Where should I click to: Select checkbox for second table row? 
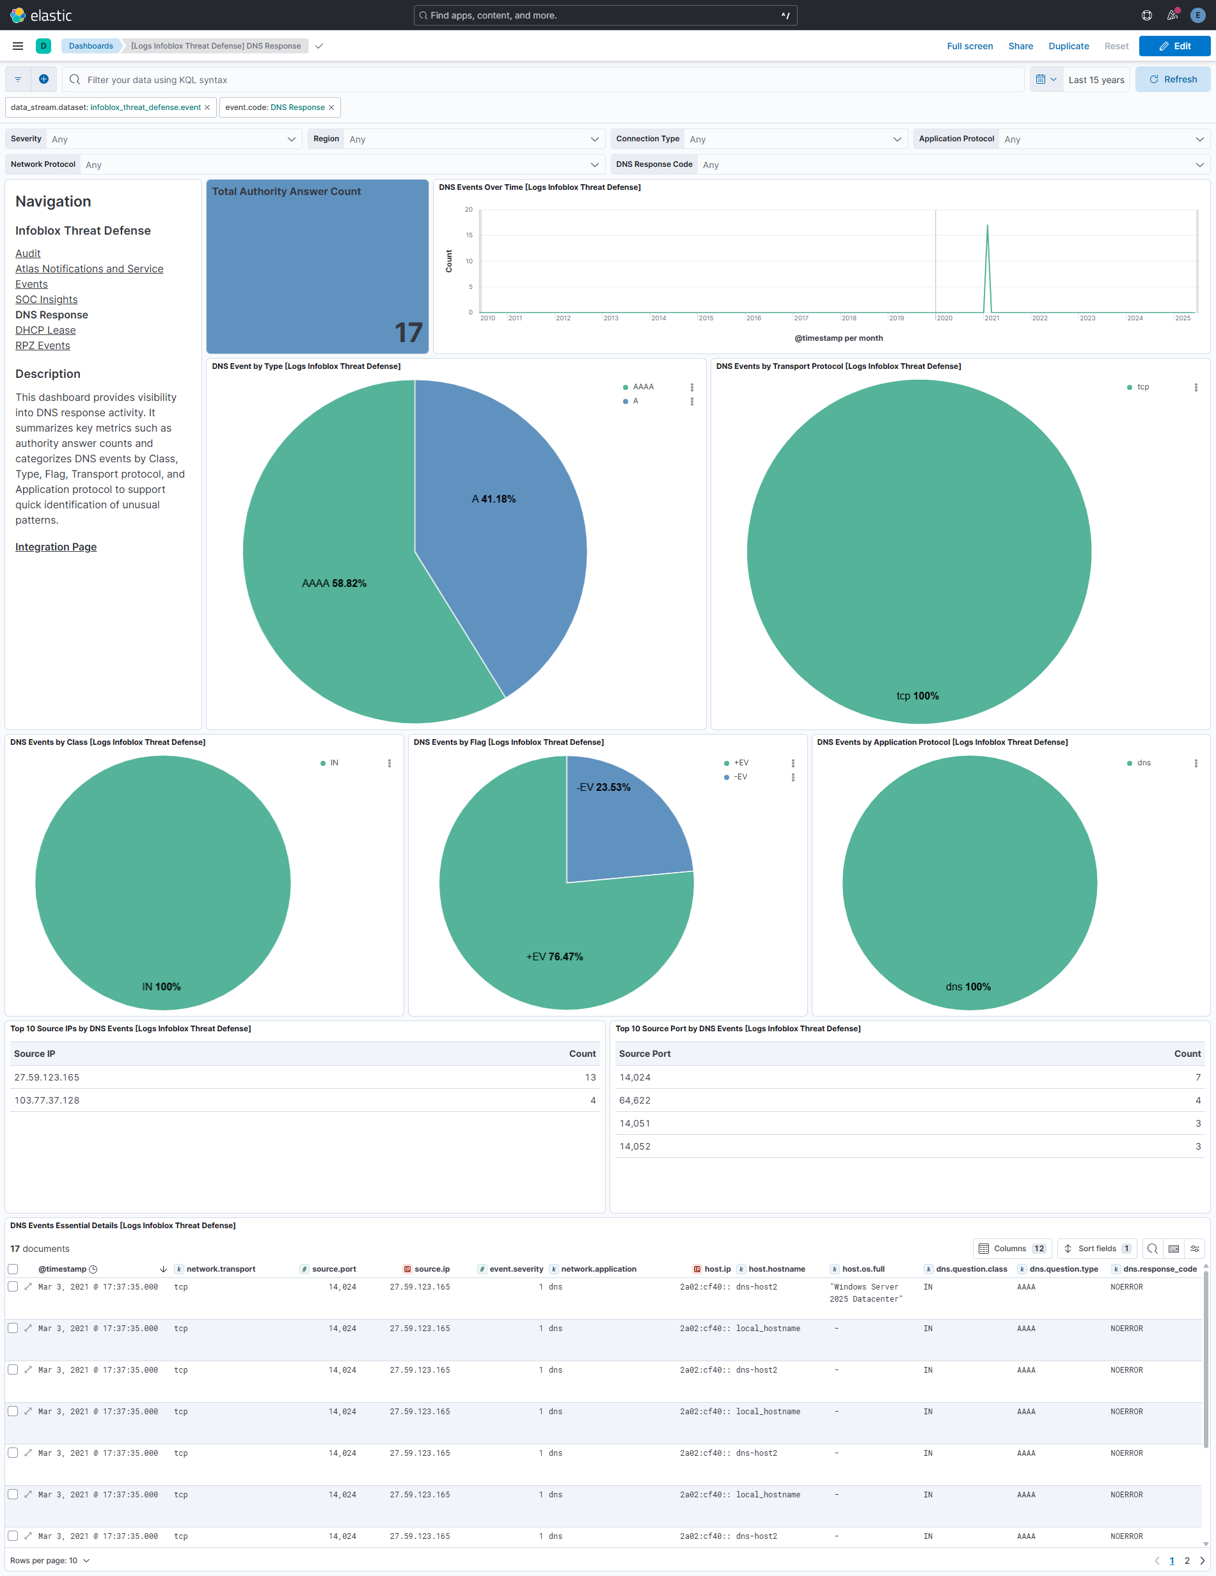coord(13,1328)
